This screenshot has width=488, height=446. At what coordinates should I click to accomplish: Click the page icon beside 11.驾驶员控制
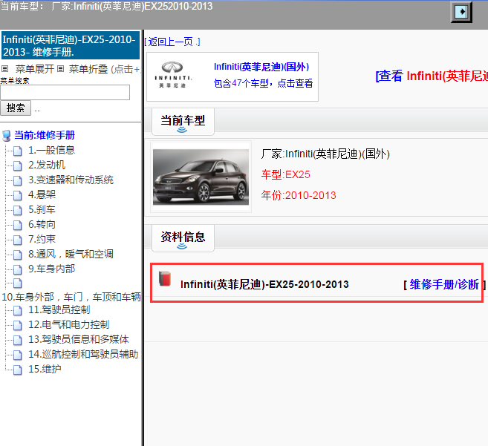[18, 311]
